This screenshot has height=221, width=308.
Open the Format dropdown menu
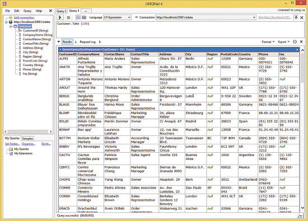tap(268, 42)
